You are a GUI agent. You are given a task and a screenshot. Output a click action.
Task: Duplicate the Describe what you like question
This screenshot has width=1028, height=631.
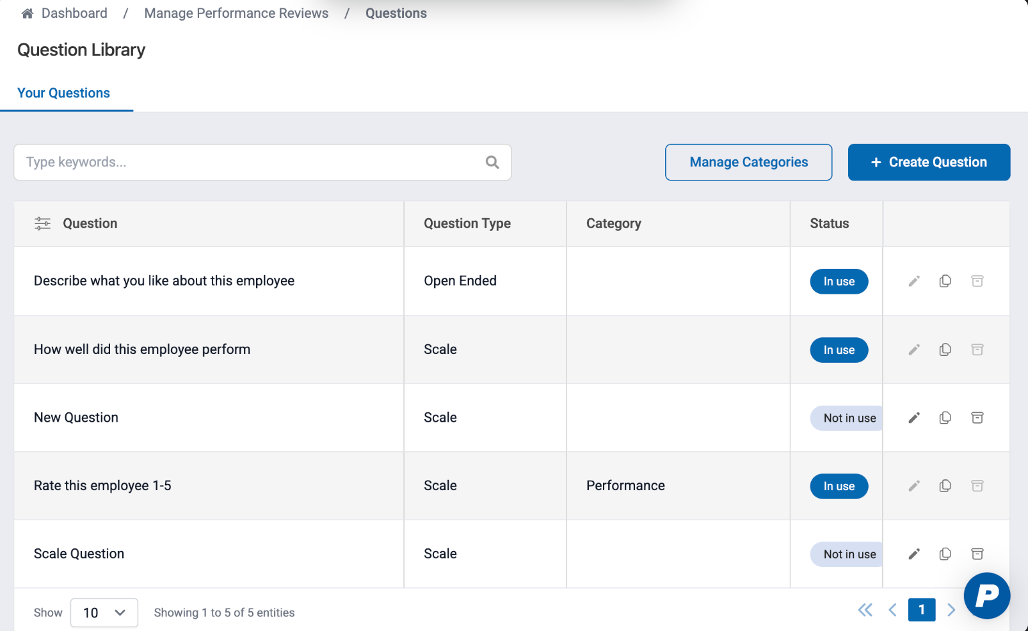pos(945,282)
